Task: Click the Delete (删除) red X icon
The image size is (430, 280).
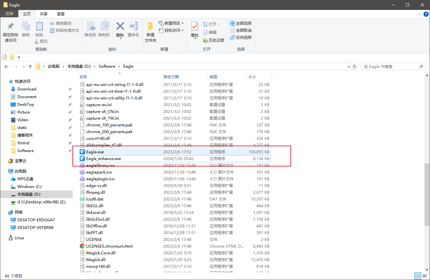Action: [x=120, y=26]
